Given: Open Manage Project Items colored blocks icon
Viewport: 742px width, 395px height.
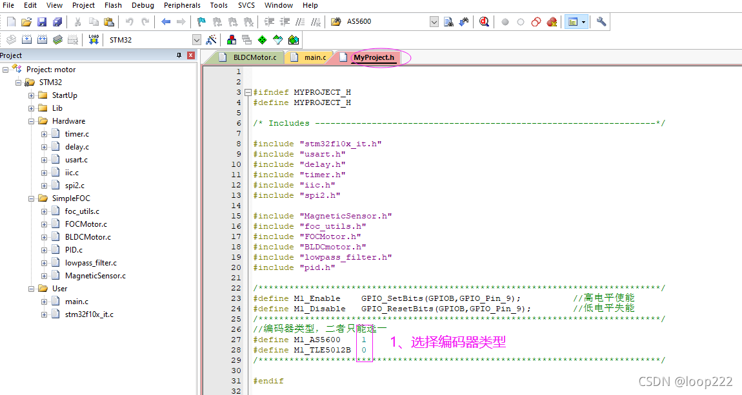Looking at the screenshot, I should [x=232, y=40].
